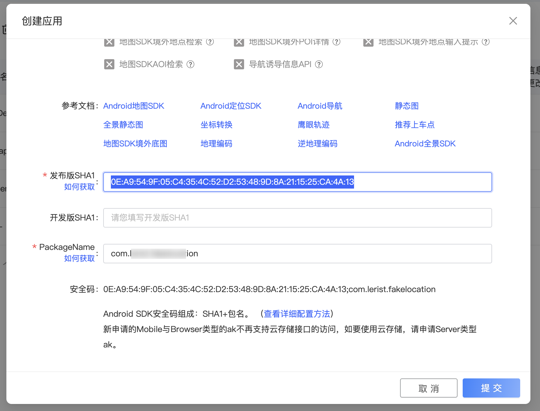Click the 创建应用 dialog title
540x411 pixels.
pos(42,21)
